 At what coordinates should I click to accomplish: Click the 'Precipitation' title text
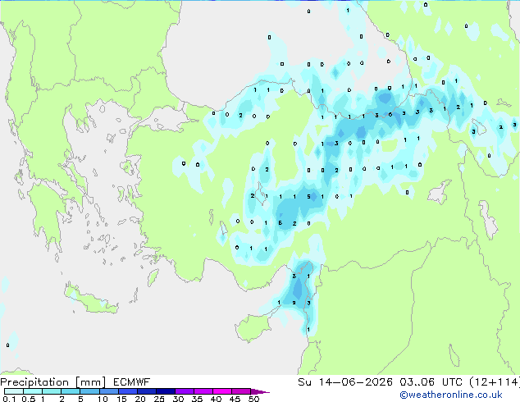click(x=34, y=382)
